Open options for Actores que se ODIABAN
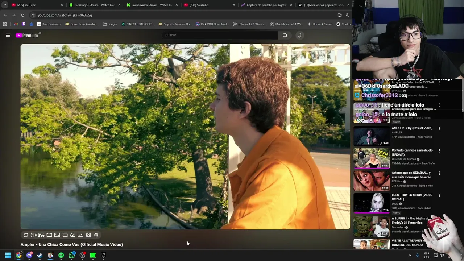464x261 pixels. (439, 173)
